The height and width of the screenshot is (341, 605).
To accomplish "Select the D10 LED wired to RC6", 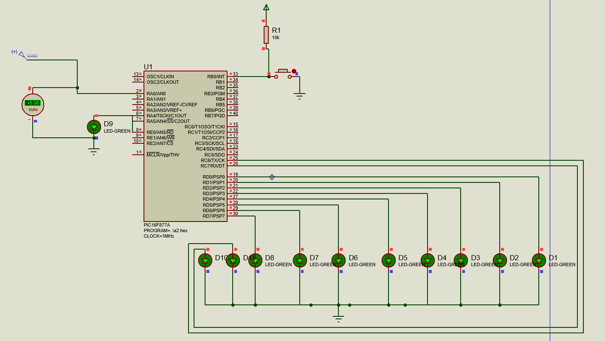I will click(x=205, y=260).
